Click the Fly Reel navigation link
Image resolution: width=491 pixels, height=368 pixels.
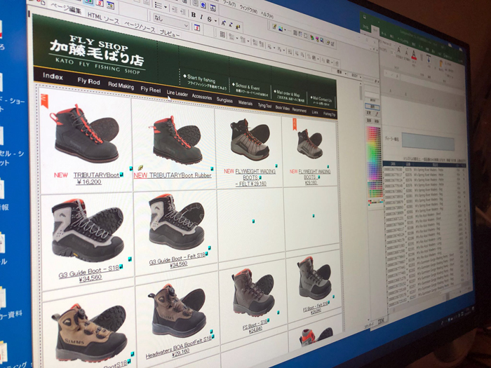(151, 90)
